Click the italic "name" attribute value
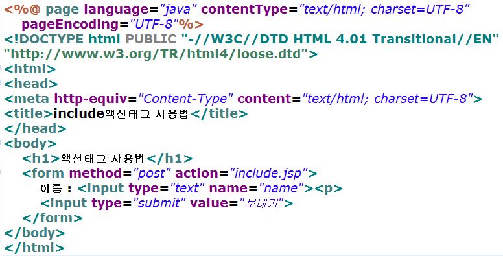This screenshot has height=256, width=503. coord(281,188)
